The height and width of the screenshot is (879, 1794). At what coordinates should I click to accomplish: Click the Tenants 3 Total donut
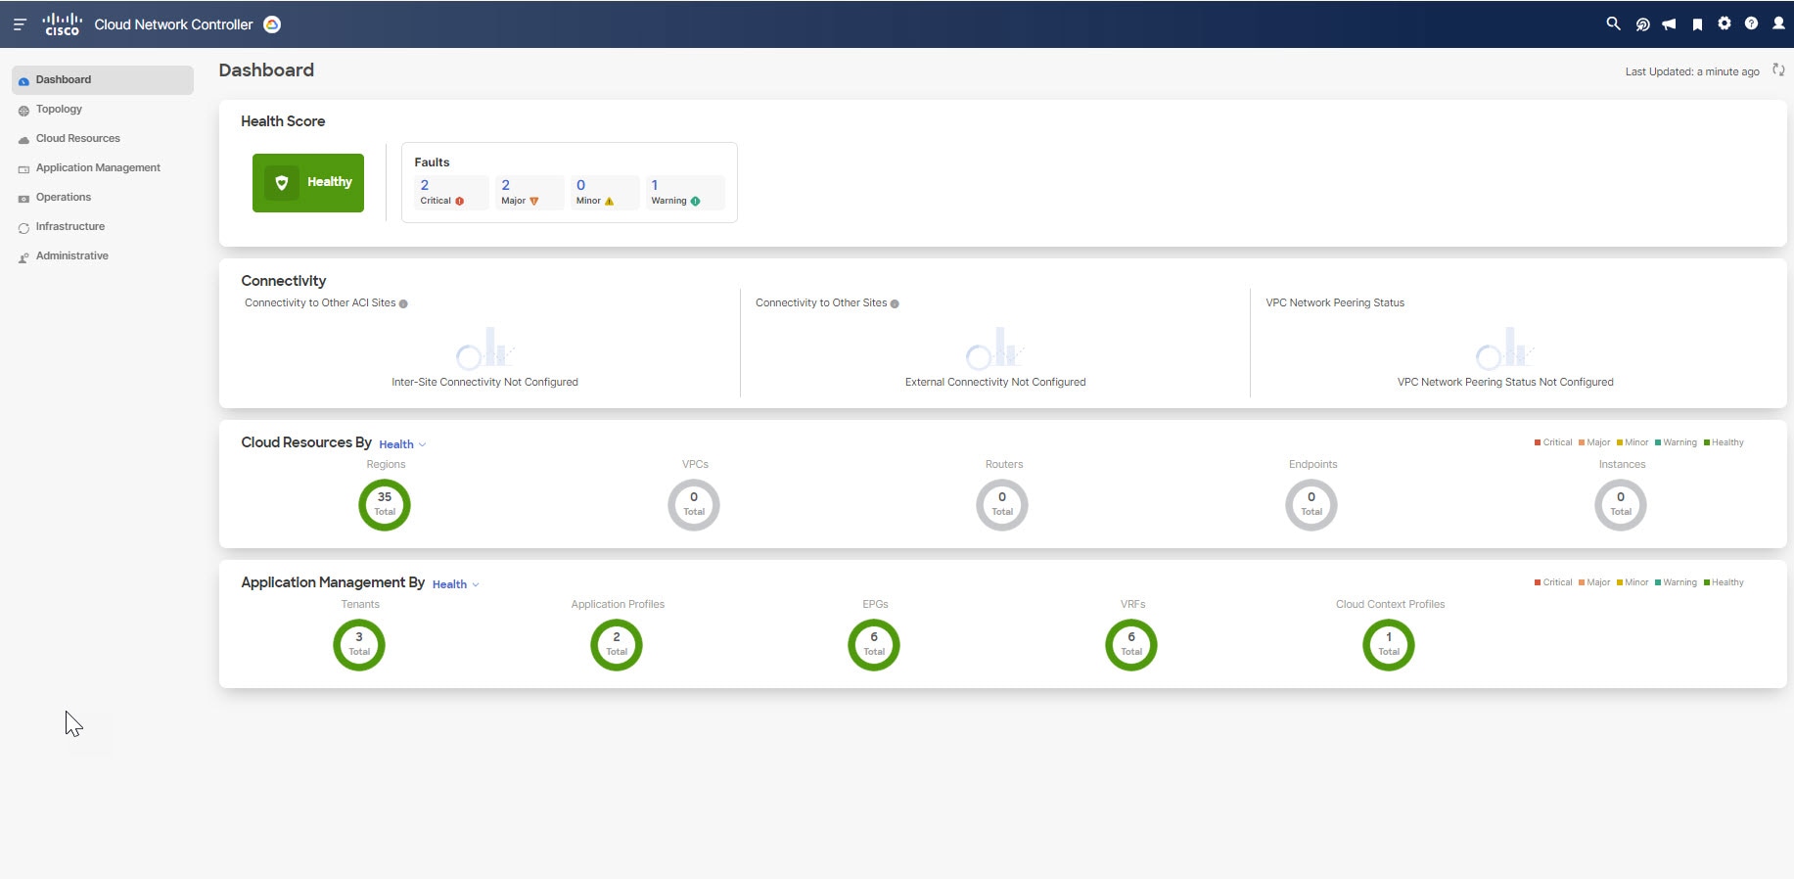[359, 645]
